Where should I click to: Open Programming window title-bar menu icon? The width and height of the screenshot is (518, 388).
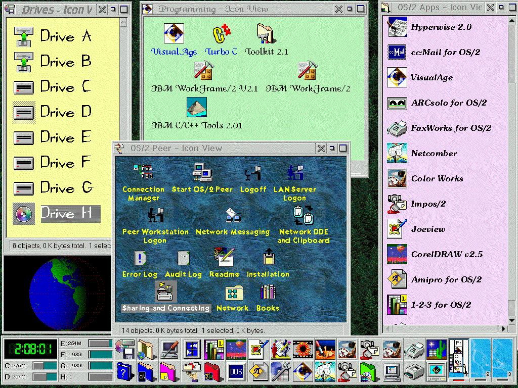pos(147,9)
